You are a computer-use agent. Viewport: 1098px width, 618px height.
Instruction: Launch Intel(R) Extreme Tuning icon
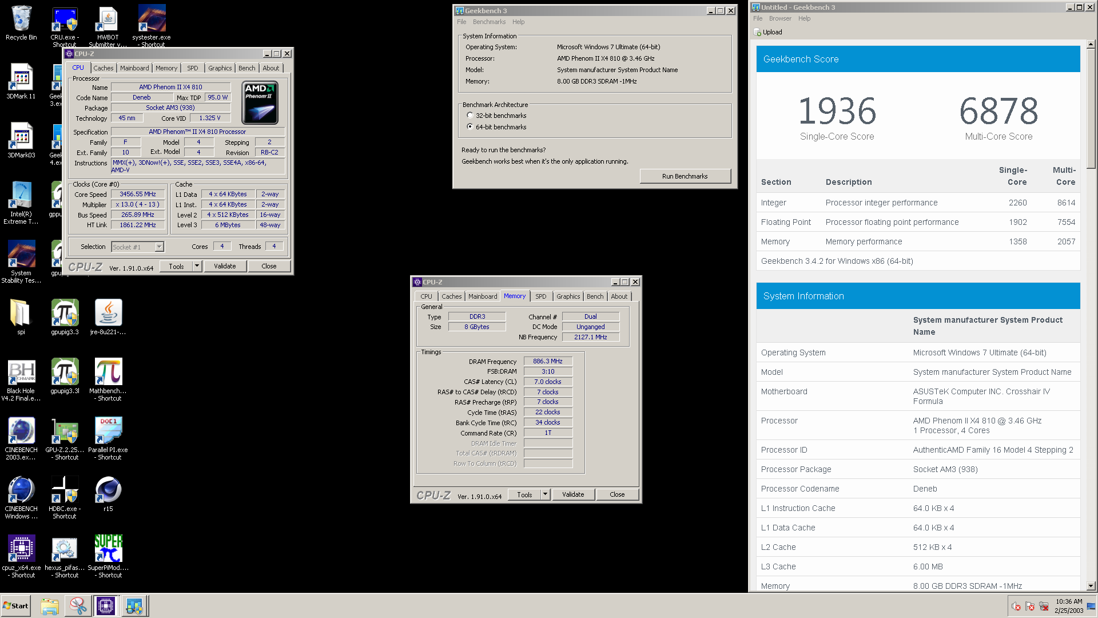point(21,203)
